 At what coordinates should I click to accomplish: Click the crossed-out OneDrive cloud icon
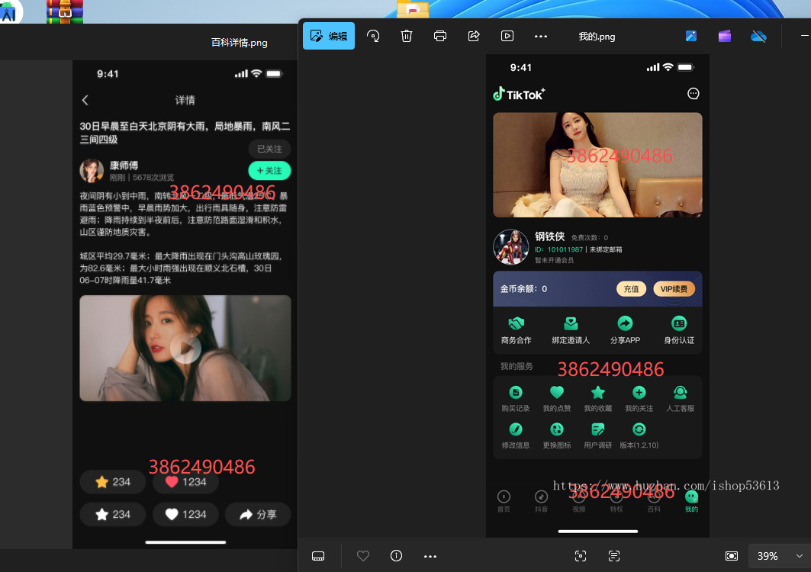point(758,36)
